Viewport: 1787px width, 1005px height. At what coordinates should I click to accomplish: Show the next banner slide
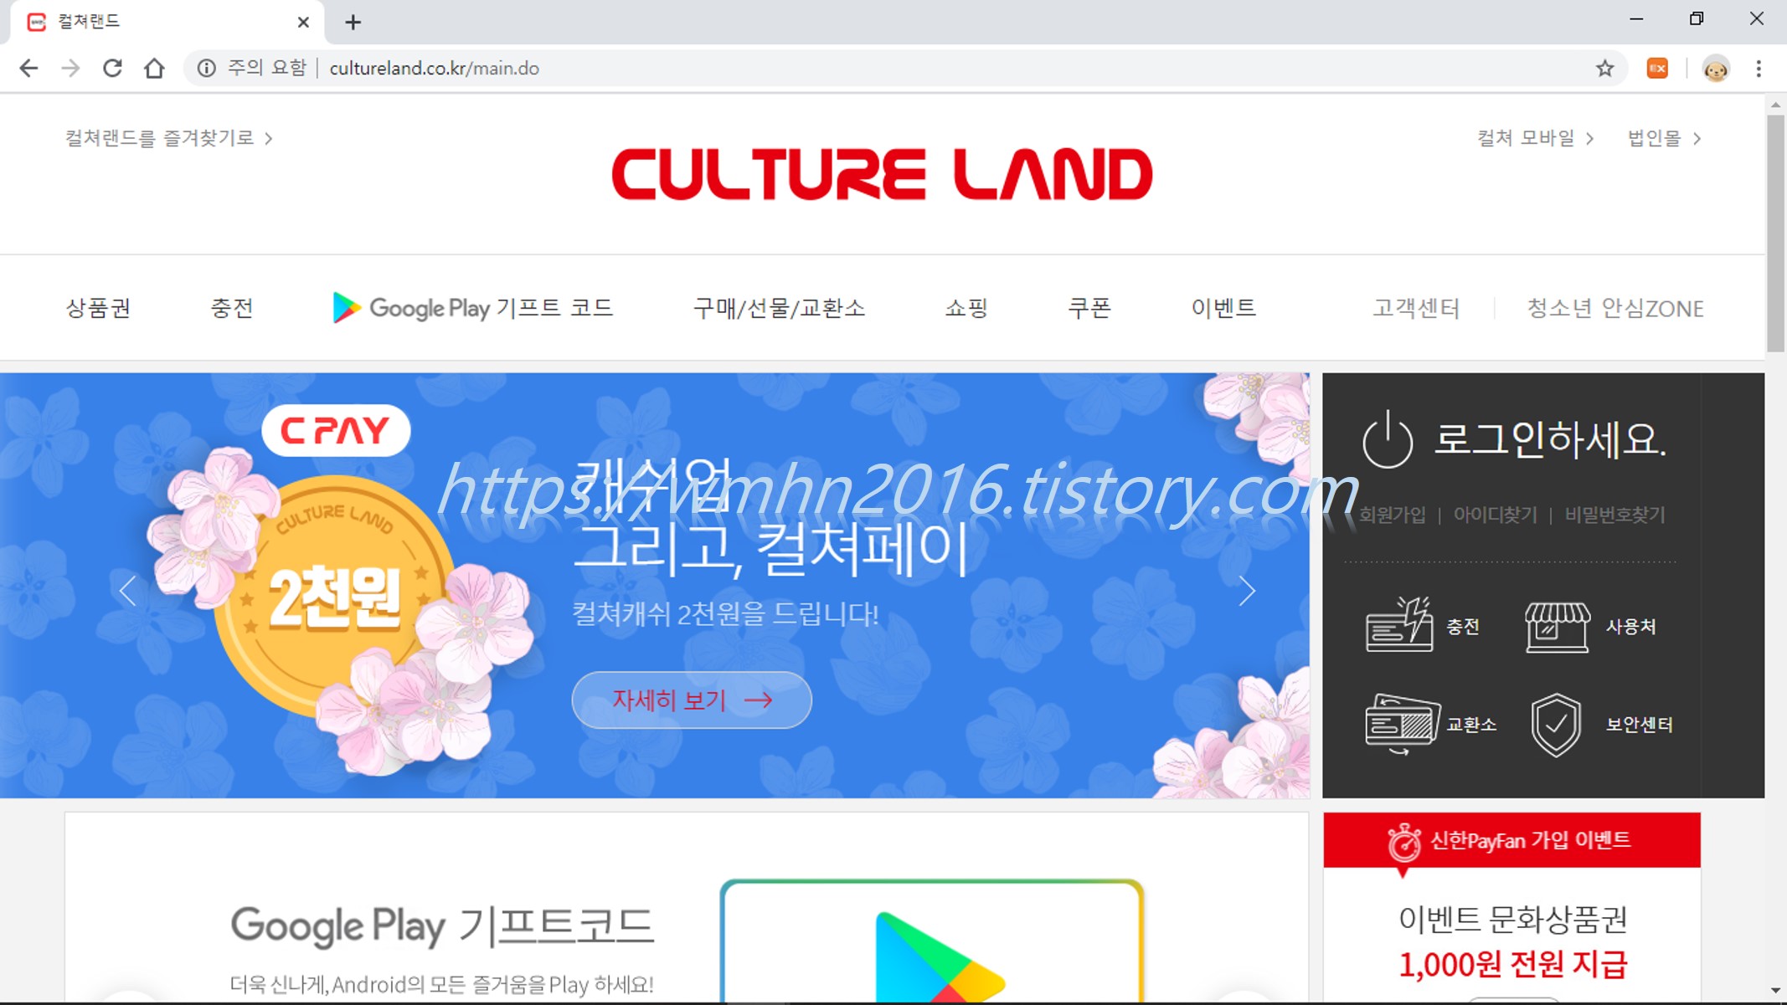point(1247,591)
